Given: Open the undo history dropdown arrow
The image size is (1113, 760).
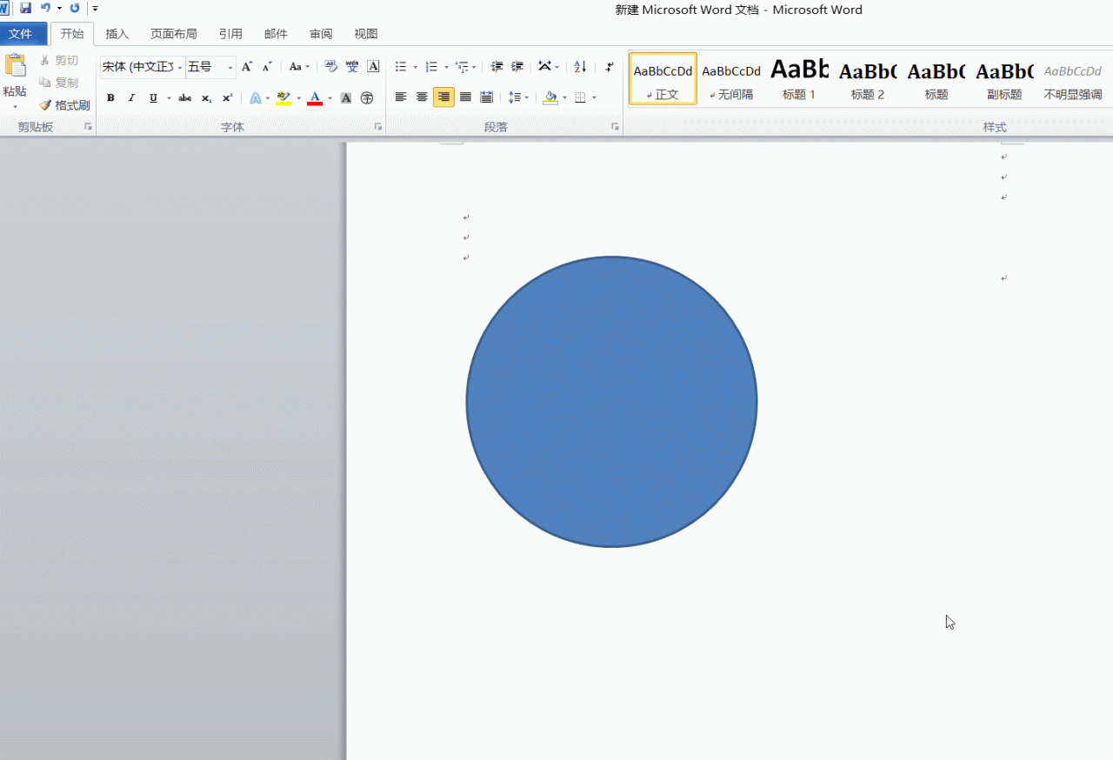Looking at the screenshot, I should 59,8.
